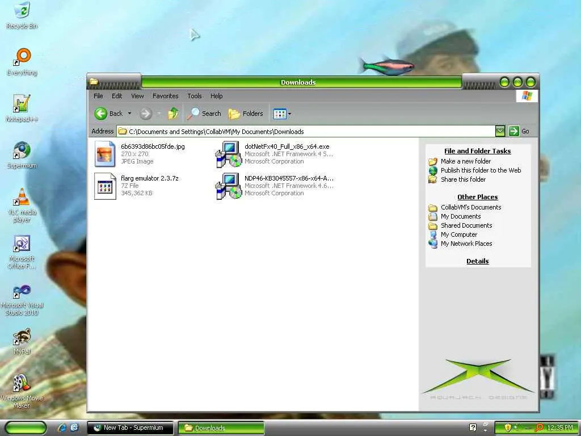
Task: Select the dotNetFx40_Full_x86_x64.exe installer icon
Action: (228, 154)
